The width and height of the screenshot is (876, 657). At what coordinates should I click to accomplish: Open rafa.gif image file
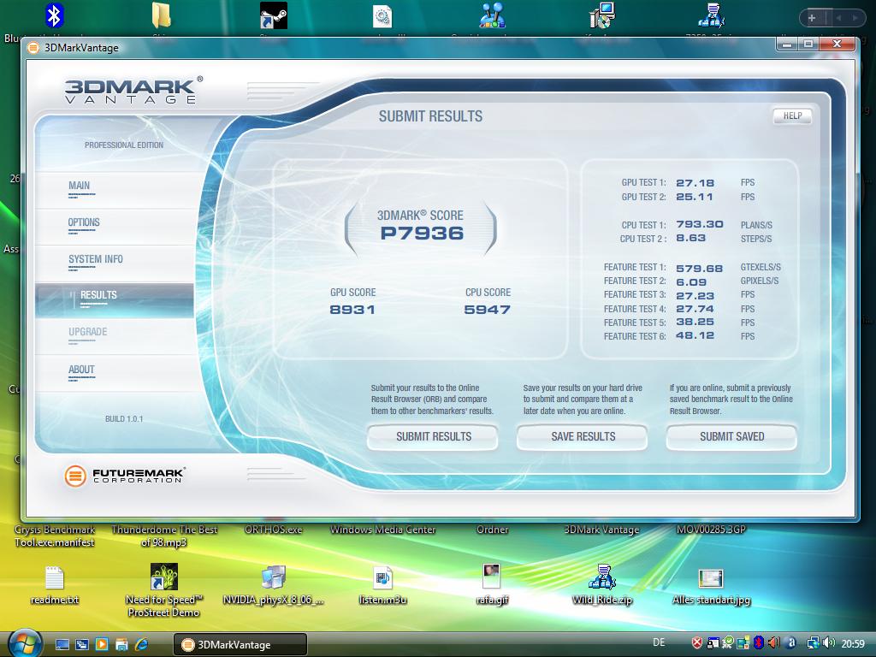coord(492,577)
